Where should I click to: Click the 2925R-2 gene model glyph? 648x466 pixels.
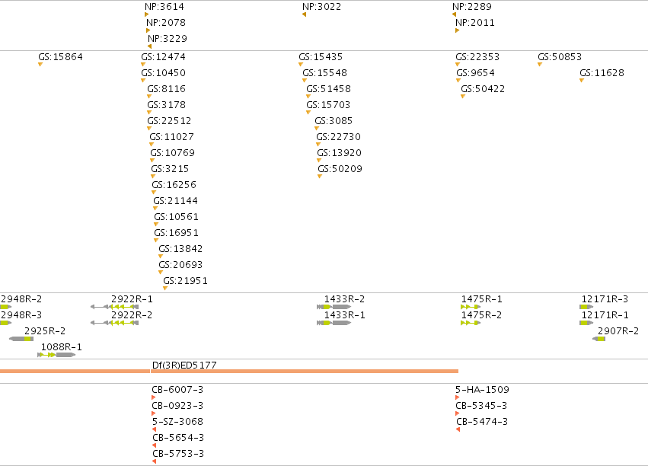21,339
